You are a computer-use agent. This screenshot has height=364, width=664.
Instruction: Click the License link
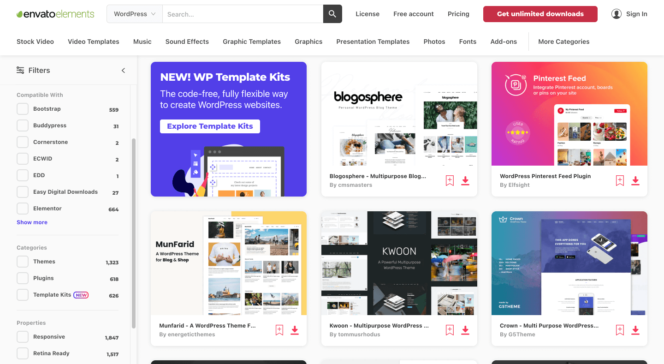coord(368,14)
